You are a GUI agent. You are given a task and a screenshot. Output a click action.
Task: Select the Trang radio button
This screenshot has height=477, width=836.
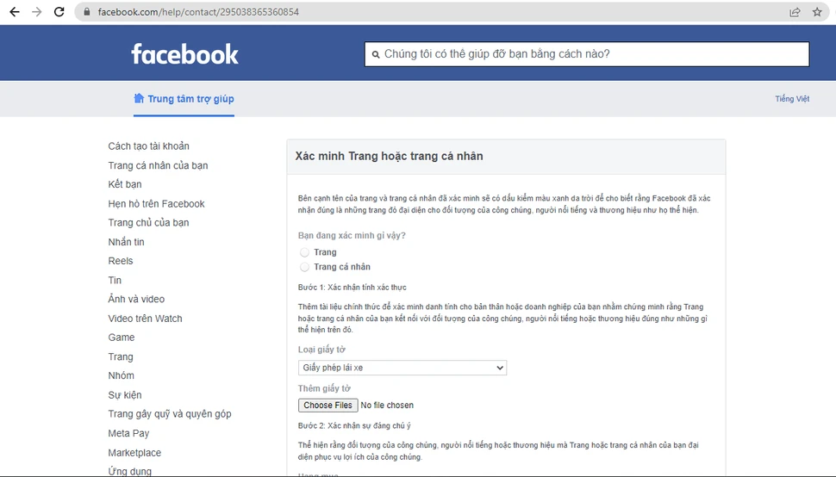tap(304, 252)
